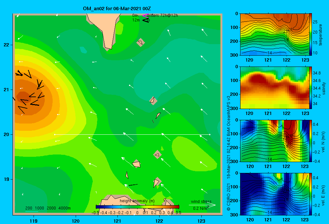Image resolution: width=329 pixels, height=224 pixels.
Task: Click the 'drifters 72h@12h' legend text
Action: [163, 15]
